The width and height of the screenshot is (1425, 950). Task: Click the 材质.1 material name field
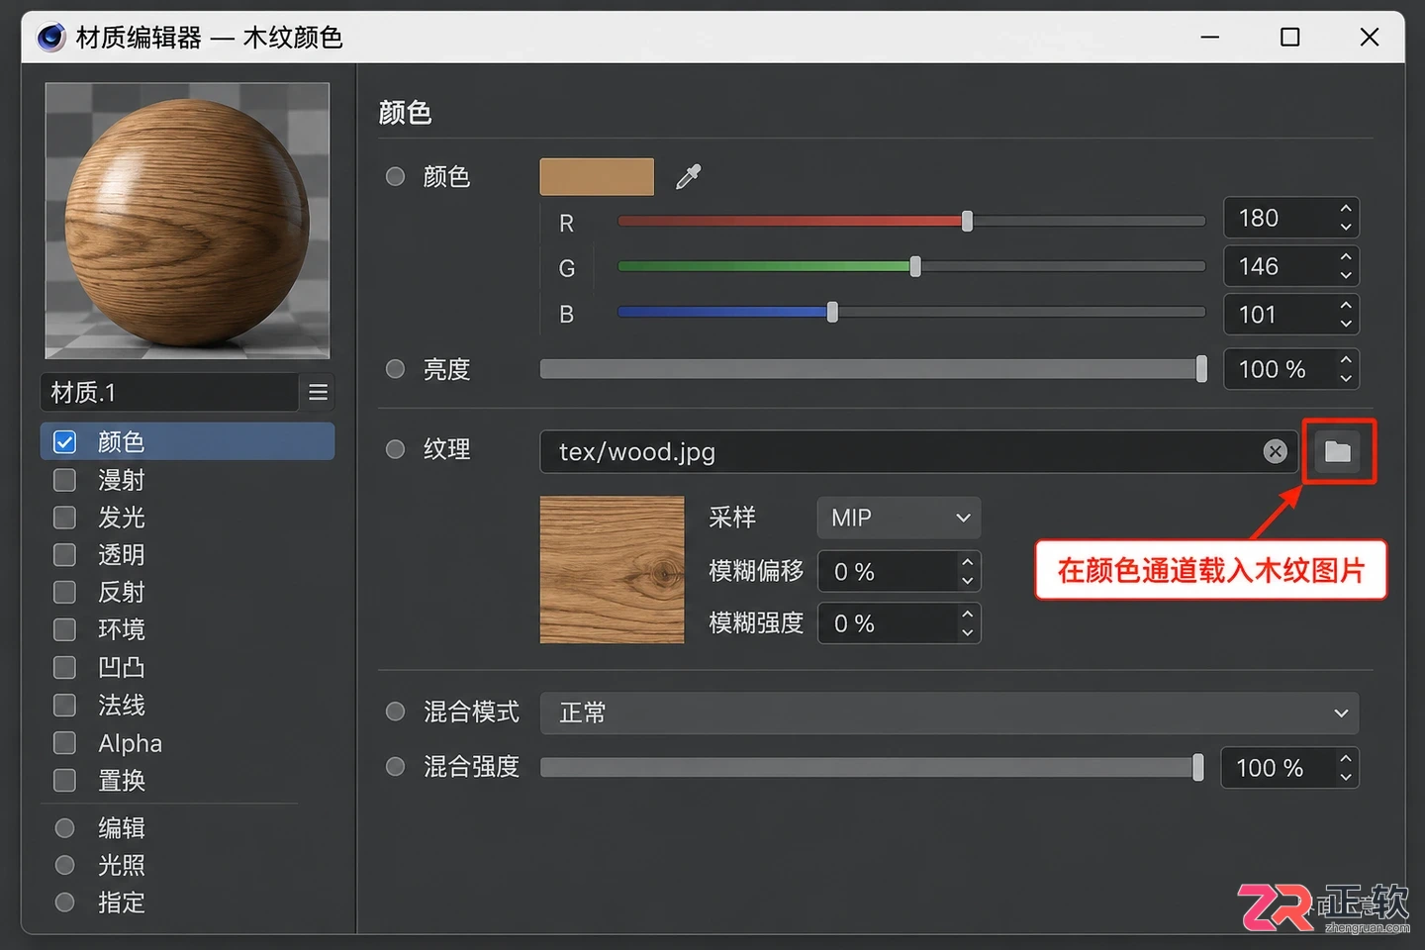pyautogui.click(x=169, y=393)
